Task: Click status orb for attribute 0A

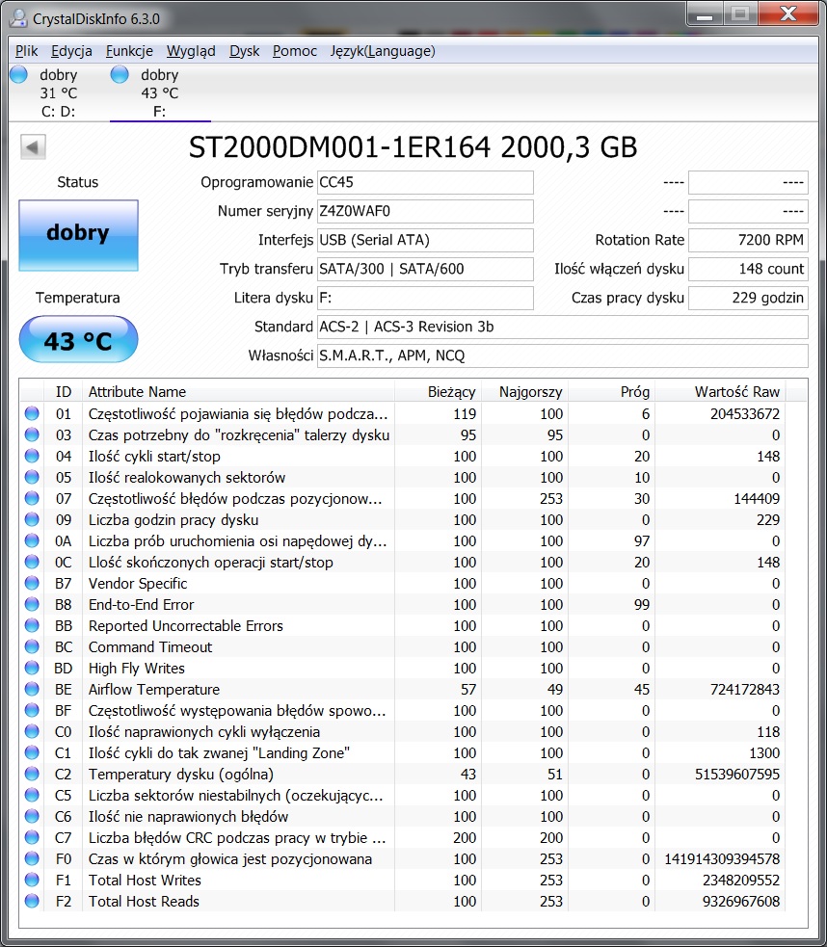Action: (x=32, y=540)
